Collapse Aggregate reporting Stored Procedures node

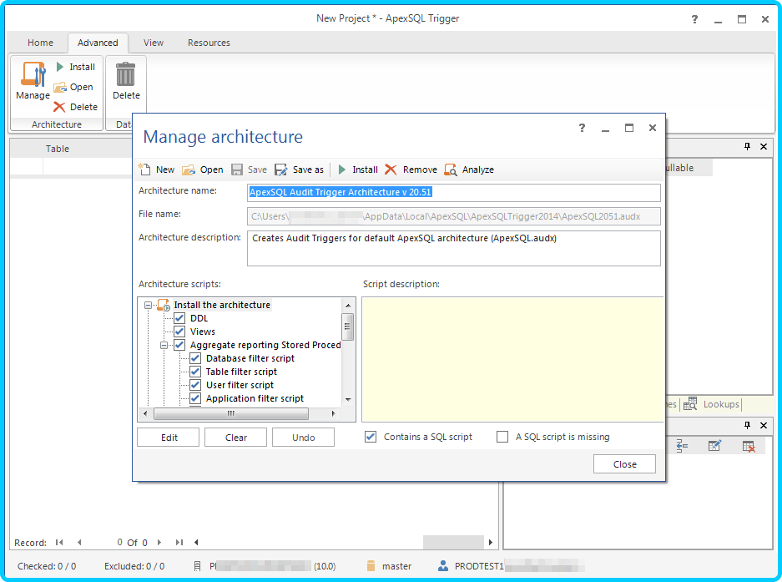click(x=164, y=345)
